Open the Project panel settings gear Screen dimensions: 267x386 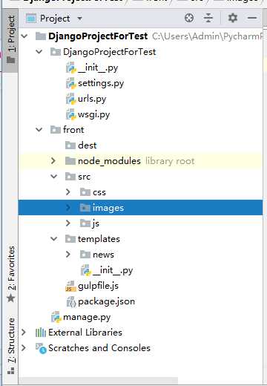tap(233, 18)
